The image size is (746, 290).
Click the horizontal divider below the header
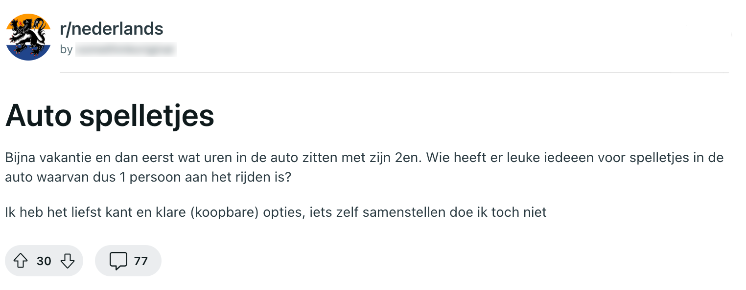[x=394, y=73]
